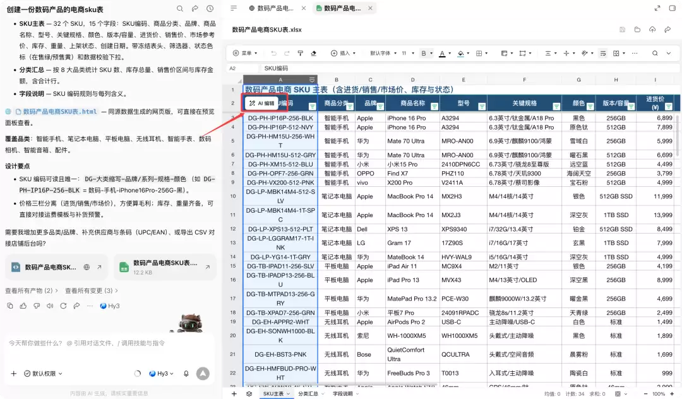Screen dimensions: 682x399
Task: Click the AI 编辑 button
Action: click(262, 103)
